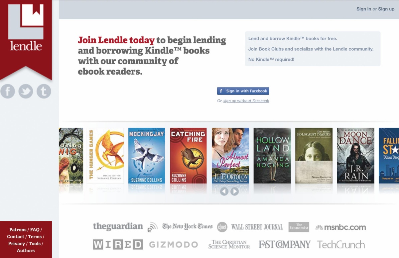Select the Mockingjay book cover

147,156
